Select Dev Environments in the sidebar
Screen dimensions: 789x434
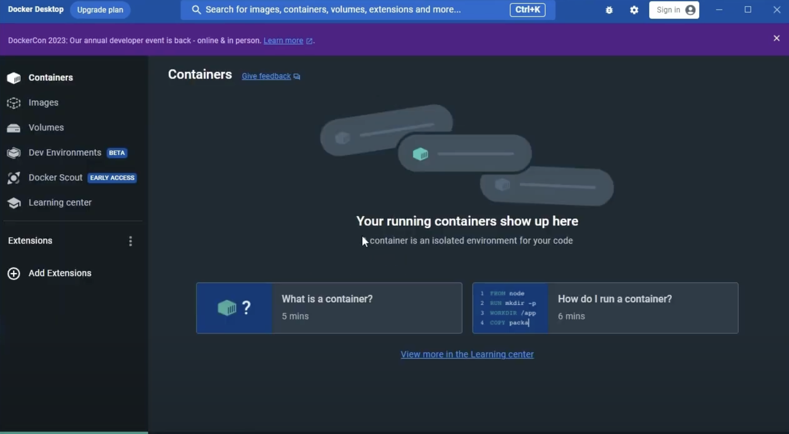pos(65,152)
